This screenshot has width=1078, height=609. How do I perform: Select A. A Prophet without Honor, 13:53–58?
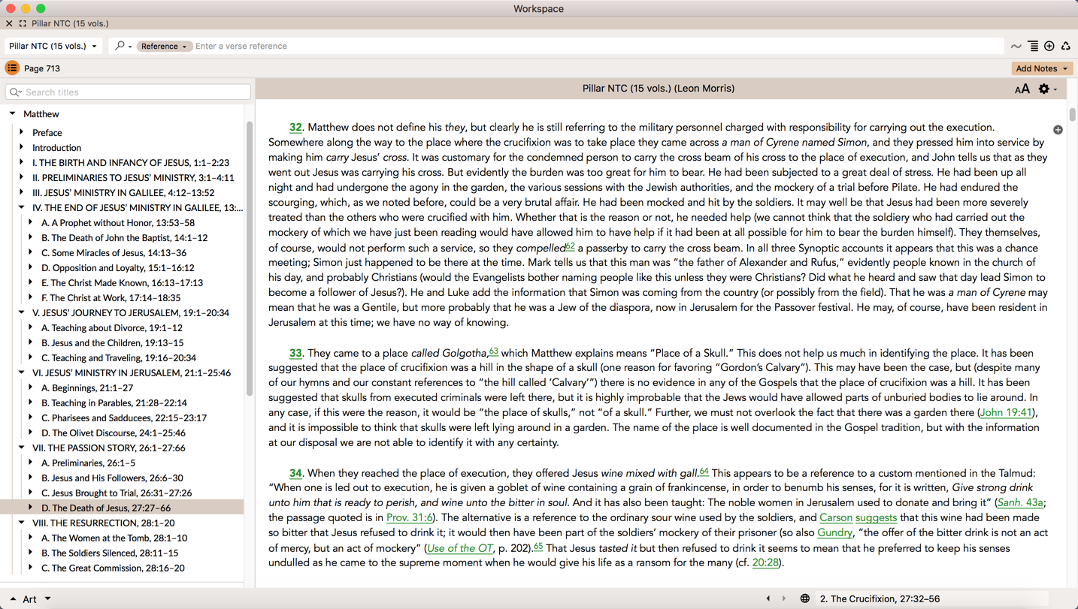(118, 222)
